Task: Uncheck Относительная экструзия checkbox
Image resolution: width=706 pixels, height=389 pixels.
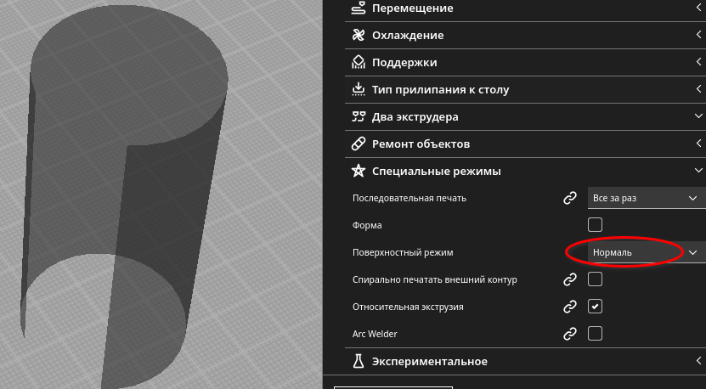Action: 596,307
